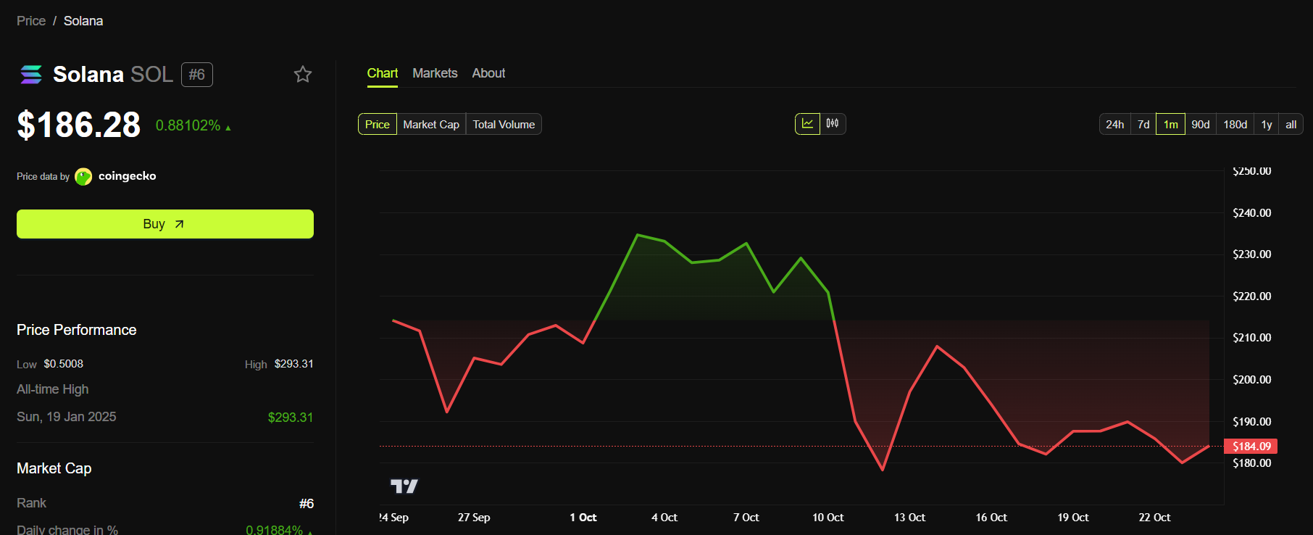Click the Solana breadcrumb text
Screen dimensions: 1313x535
83,21
